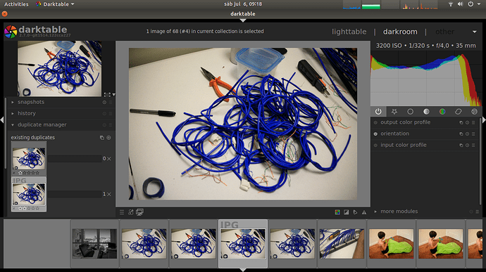Viewport: 486px width, 272px height.
Task: Toggle raw overexposed indicator icon
Action: tap(337, 212)
